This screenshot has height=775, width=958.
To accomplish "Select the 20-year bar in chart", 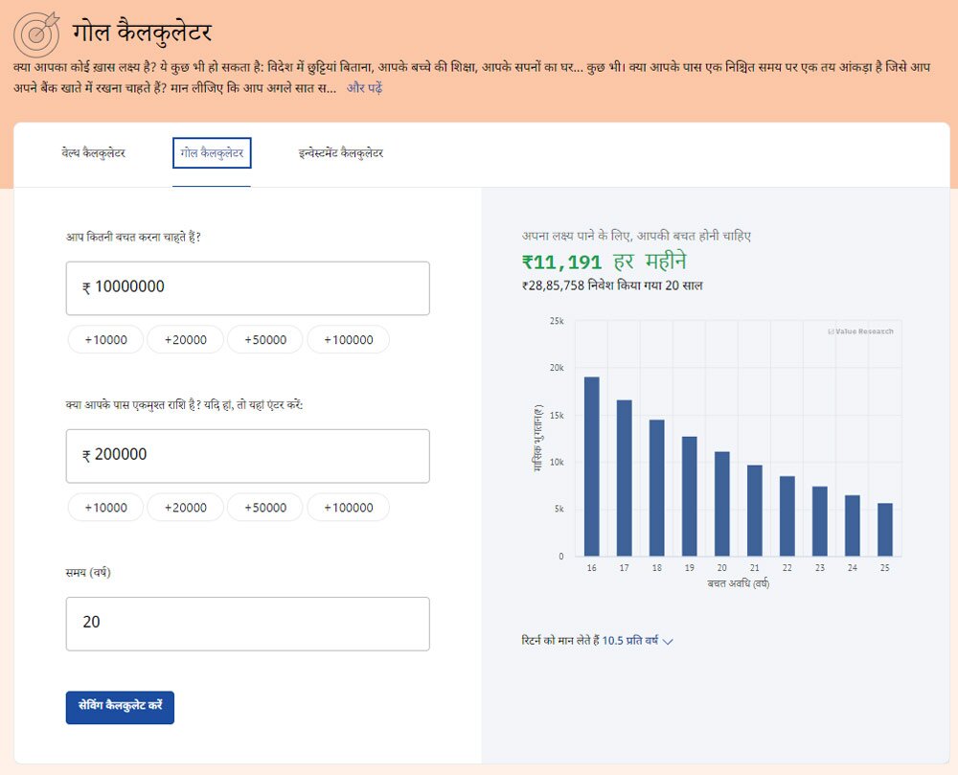I will coord(722,504).
